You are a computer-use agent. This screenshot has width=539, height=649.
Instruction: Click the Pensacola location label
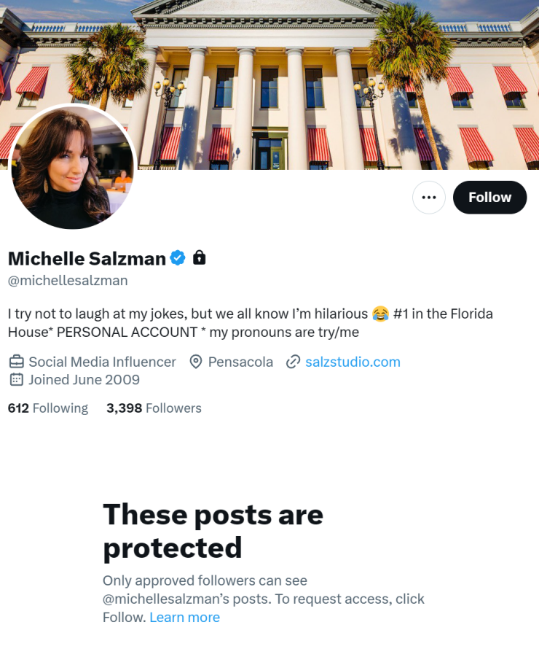(x=240, y=362)
